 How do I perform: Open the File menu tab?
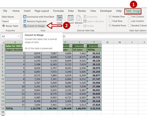[x=5, y=11]
